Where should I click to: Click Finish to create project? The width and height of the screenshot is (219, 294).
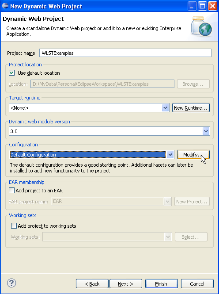(161, 284)
